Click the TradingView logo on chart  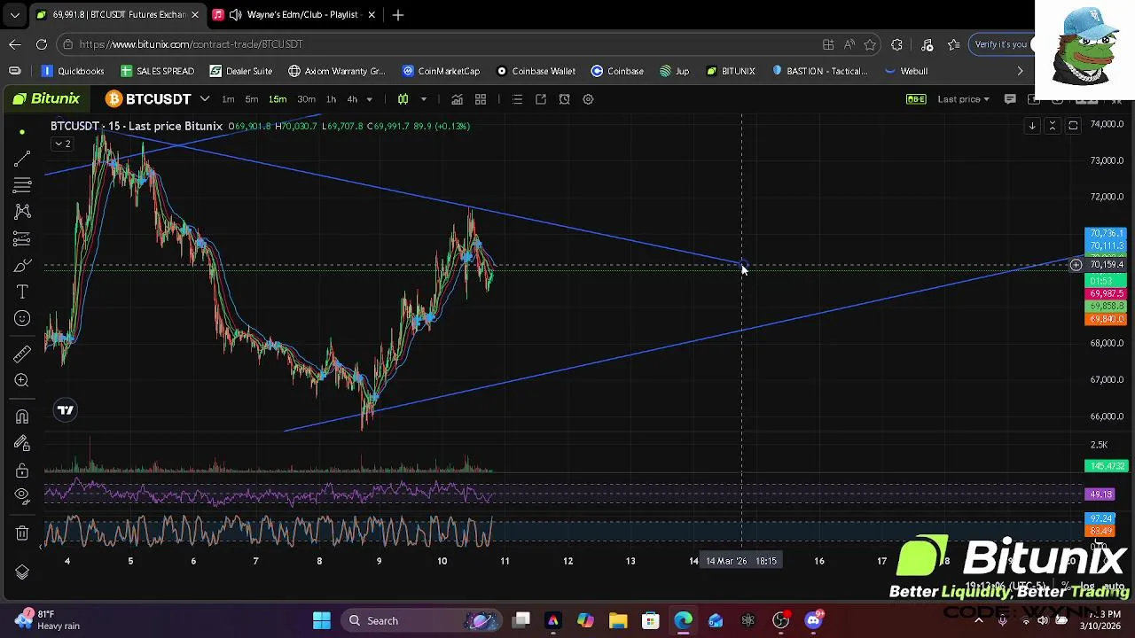coord(65,409)
